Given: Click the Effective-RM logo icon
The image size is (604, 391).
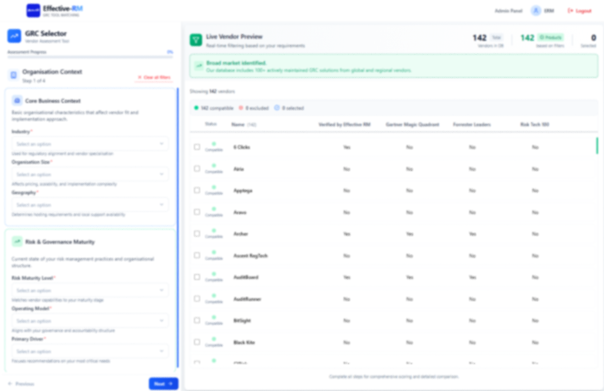Looking at the screenshot, I should (x=33, y=11).
